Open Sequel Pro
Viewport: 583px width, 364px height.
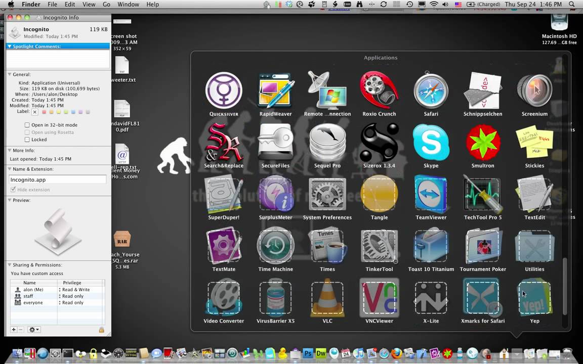point(327,142)
